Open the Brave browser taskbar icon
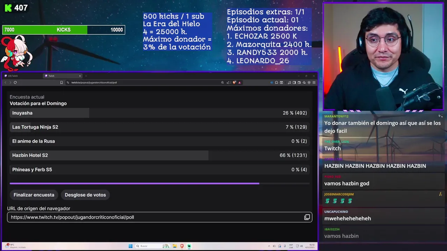Image resolution: width=447 pixels, height=251 pixels. (x=182, y=246)
